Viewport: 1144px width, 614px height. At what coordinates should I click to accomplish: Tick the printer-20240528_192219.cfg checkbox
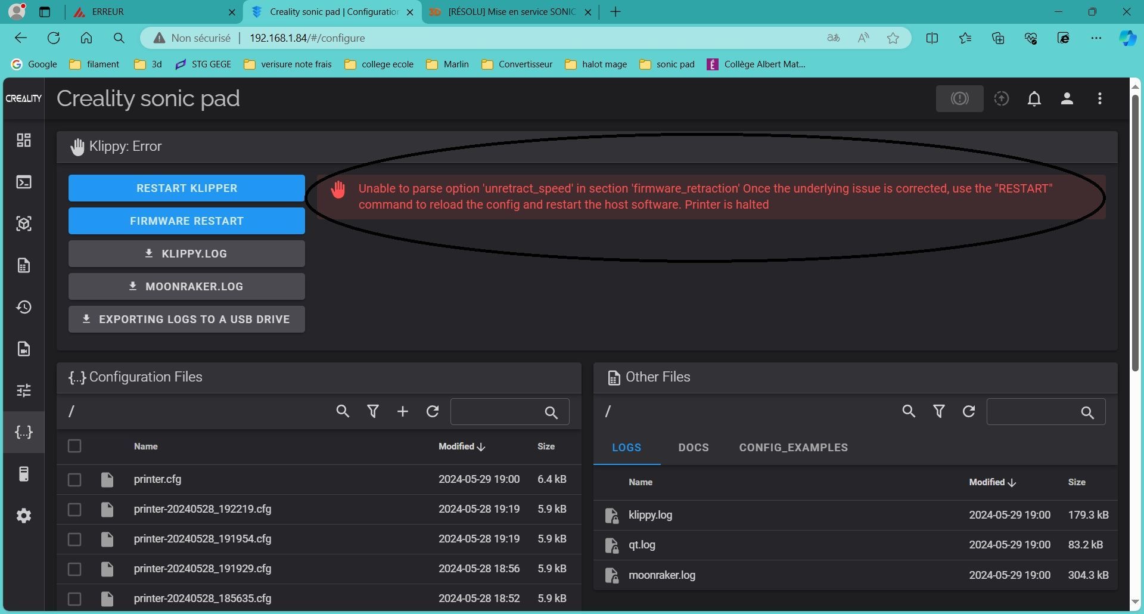(74, 509)
